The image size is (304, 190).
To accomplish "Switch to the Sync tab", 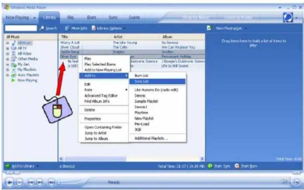I will 113,18.
